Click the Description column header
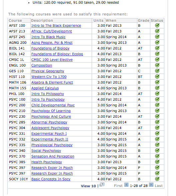The height and width of the screenshot is (196, 176). 42,20
